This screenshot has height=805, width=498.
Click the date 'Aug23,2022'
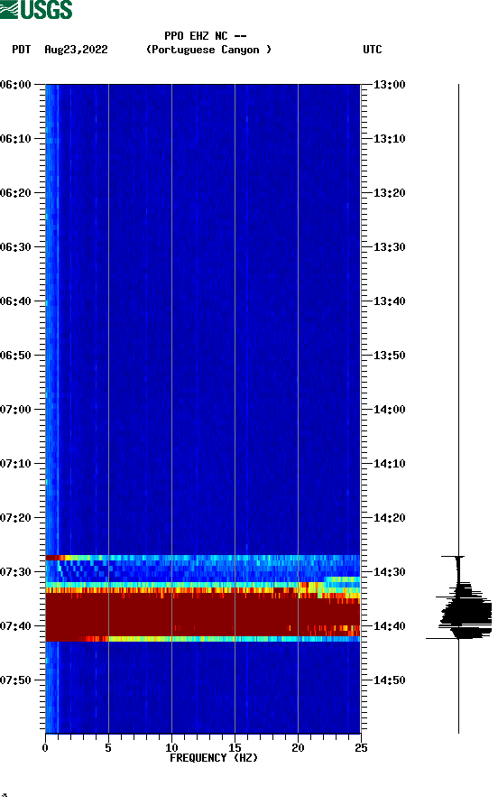(x=76, y=50)
